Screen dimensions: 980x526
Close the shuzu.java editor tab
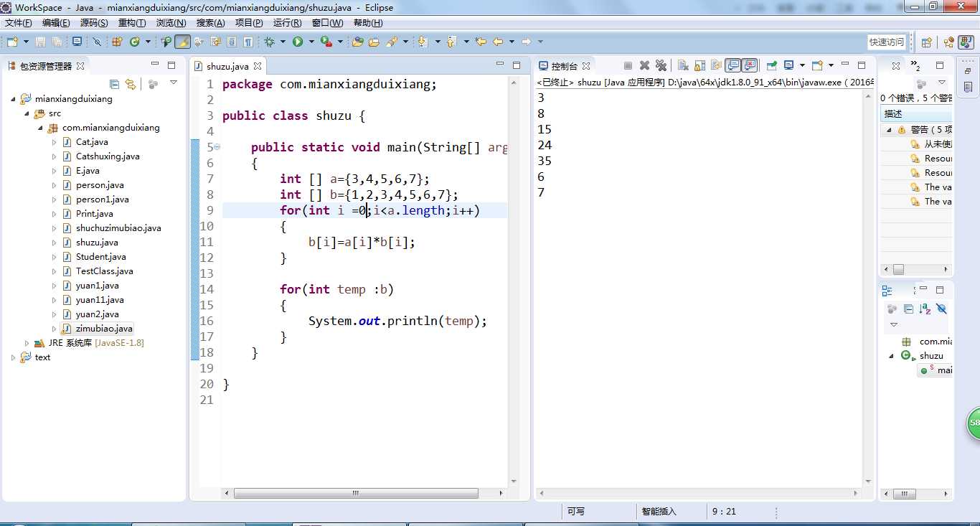pyautogui.click(x=258, y=66)
